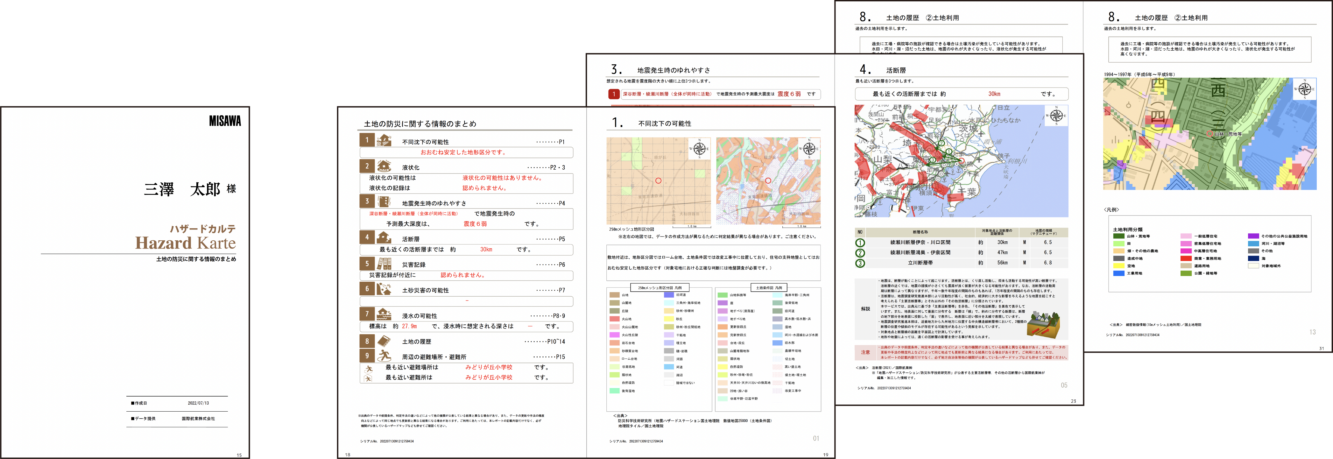Screen dimensions: 1333x459
Task: Click 250mメッシュ形区分図 凡例 label box
Action: click(x=660, y=288)
